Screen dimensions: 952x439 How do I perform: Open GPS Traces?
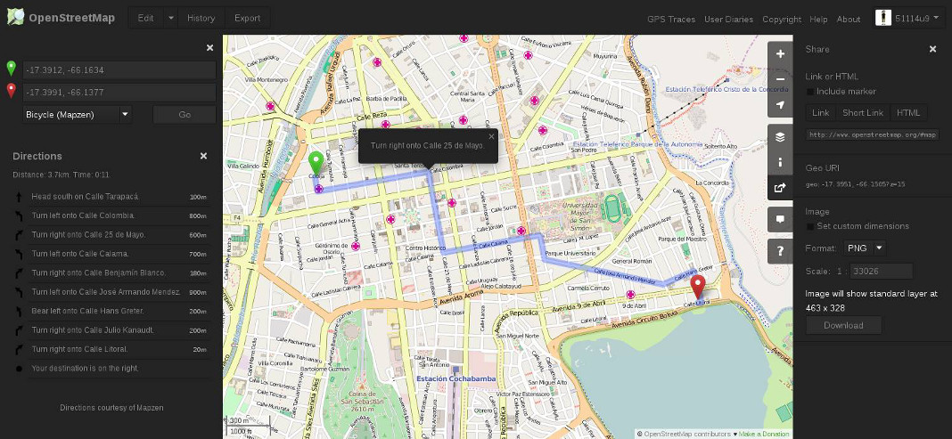[671, 20]
